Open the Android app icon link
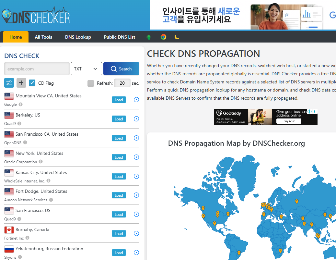This screenshot has width=336, height=260. pyautogui.click(x=149, y=37)
